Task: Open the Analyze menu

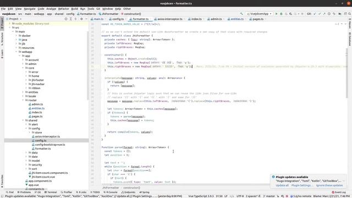Action: 51,9
